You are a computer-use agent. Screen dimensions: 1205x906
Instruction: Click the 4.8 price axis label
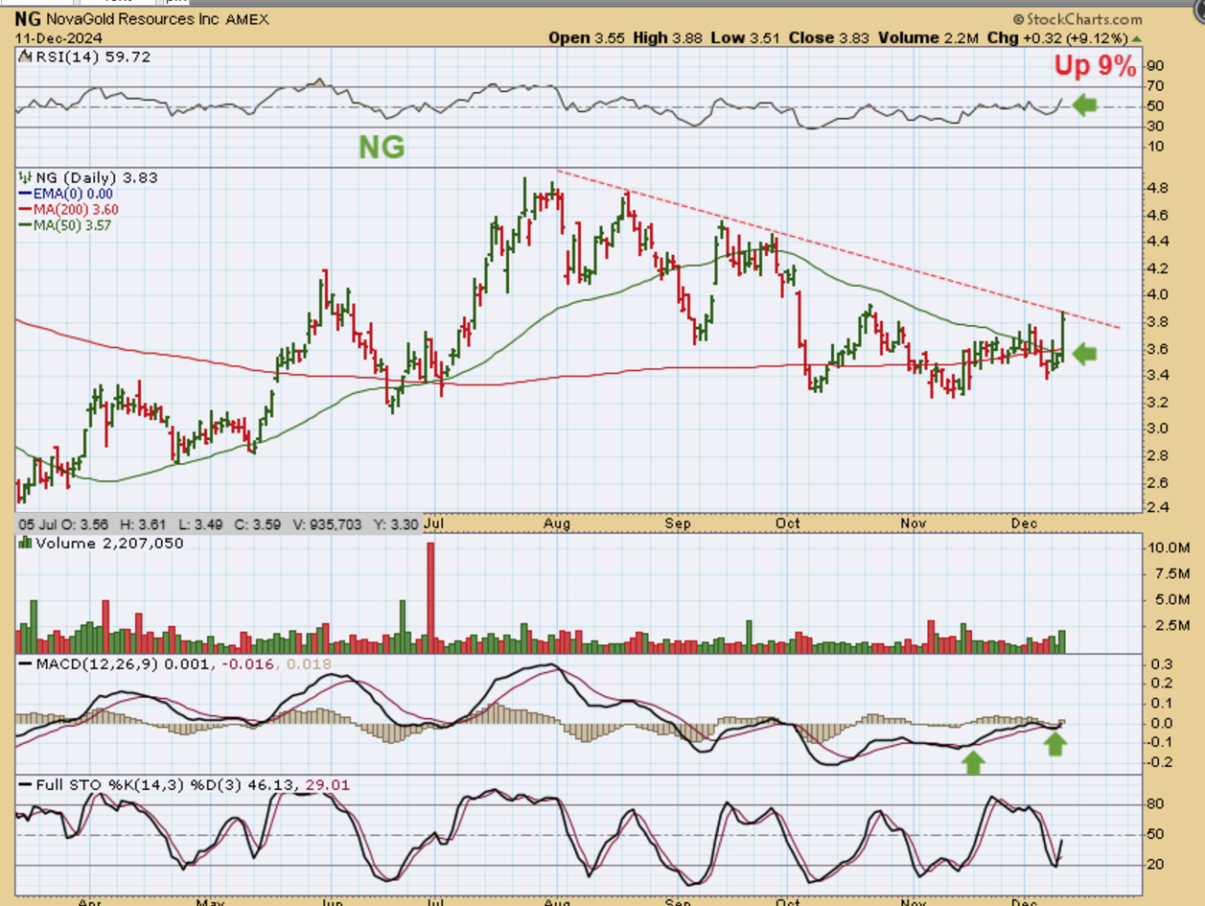pyautogui.click(x=1158, y=188)
